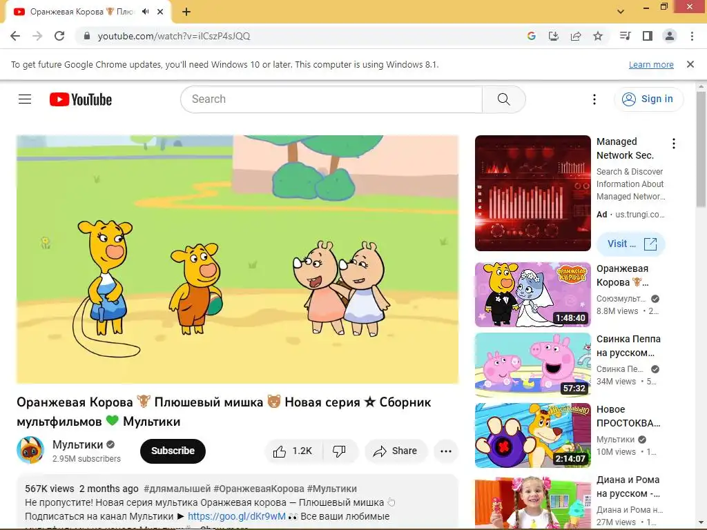Open a new browser tab
Image resolution: width=707 pixels, height=530 pixels.
point(186,12)
